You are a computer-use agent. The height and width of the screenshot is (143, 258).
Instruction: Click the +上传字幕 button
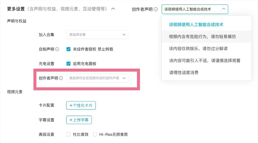(x=79, y=120)
